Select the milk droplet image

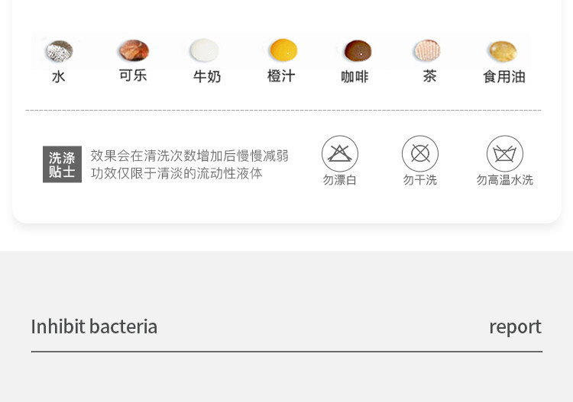pos(204,51)
